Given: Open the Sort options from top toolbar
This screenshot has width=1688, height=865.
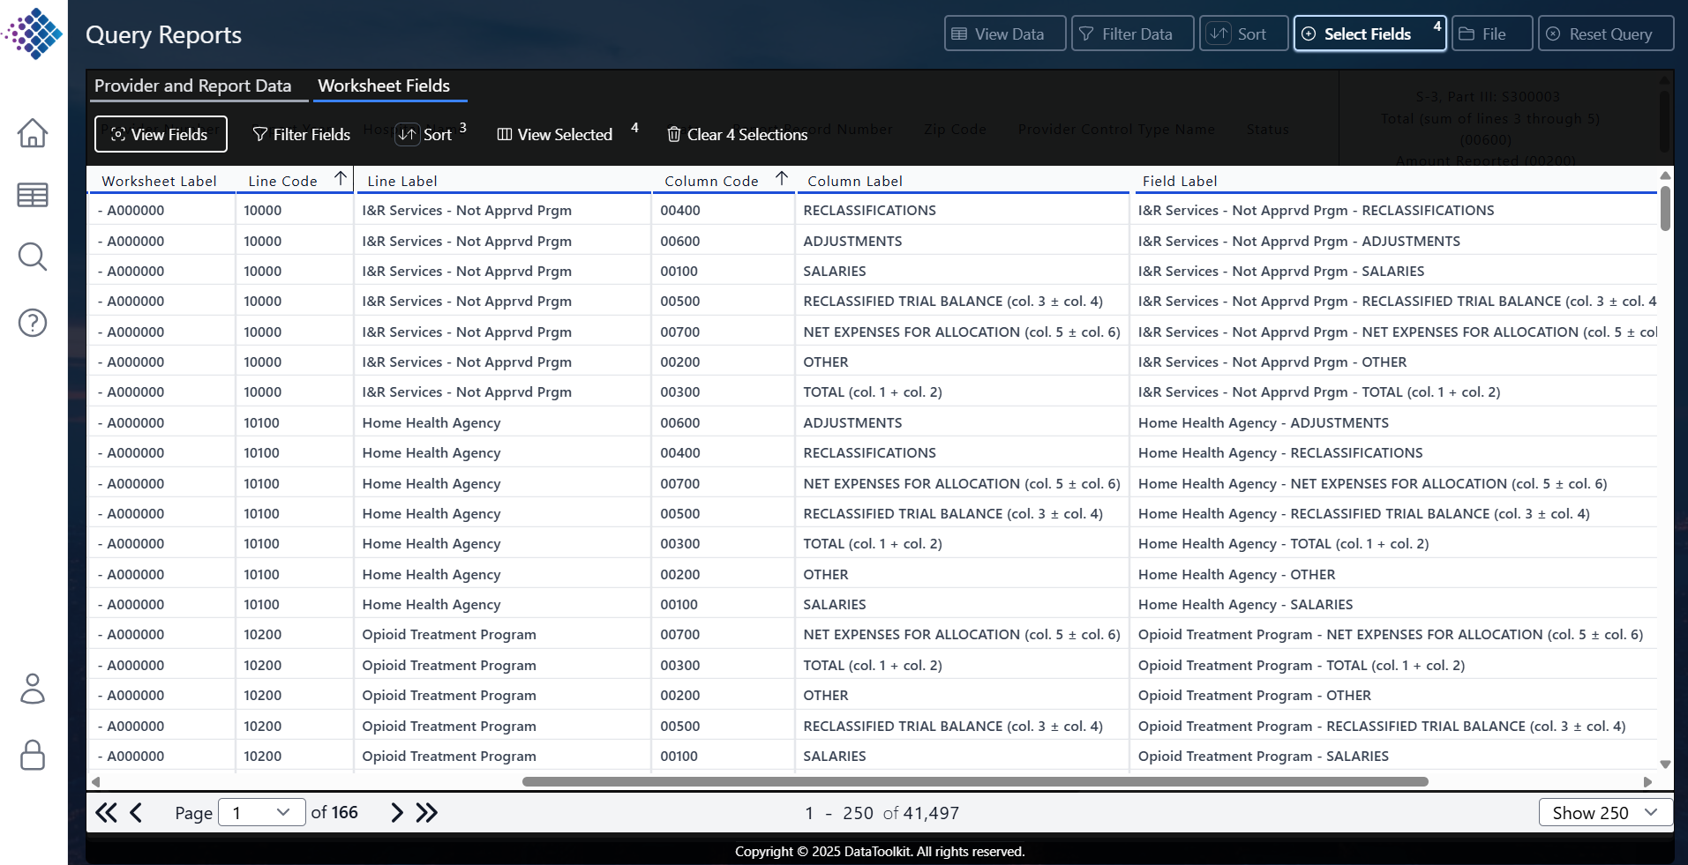Looking at the screenshot, I should (1222, 33).
